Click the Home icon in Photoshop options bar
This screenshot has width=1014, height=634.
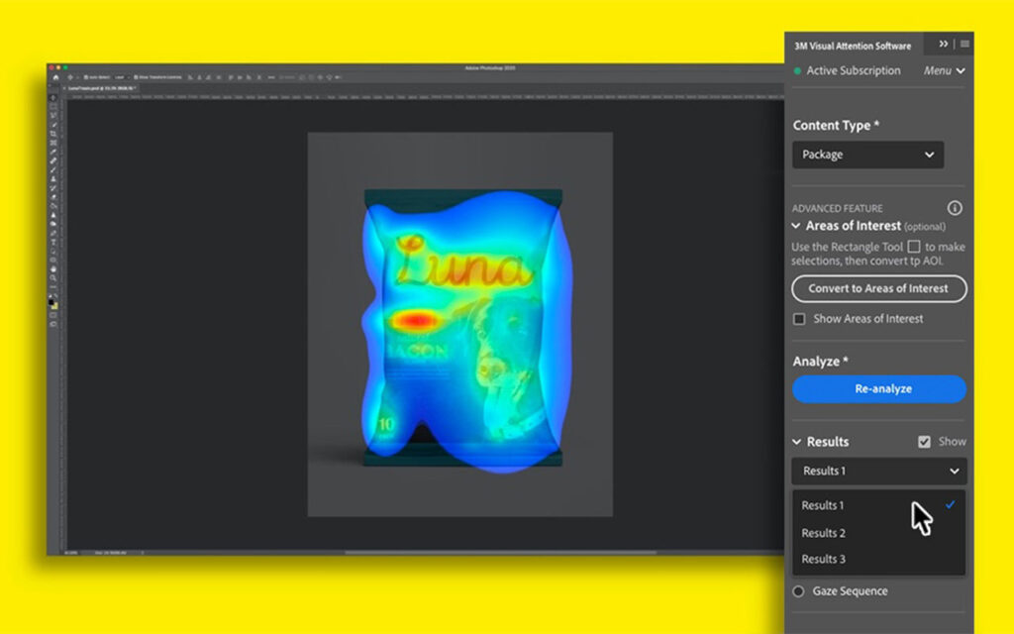click(55, 77)
